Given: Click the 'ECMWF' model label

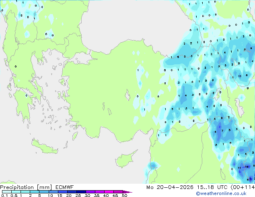Looking at the screenshot, I should [65, 187].
